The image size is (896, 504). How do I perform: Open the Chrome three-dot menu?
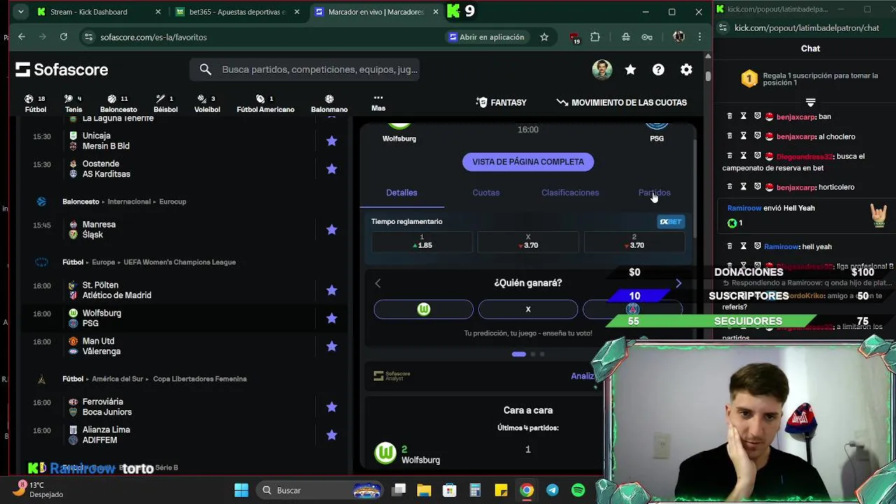pyautogui.click(x=699, y=37)
